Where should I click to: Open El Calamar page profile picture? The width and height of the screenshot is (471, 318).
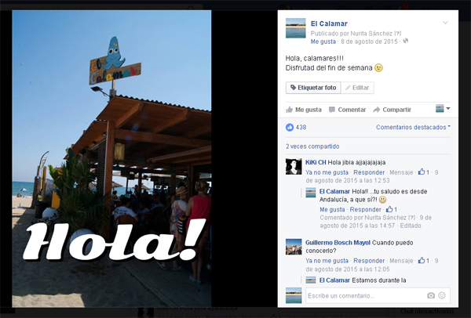[x=296, y=28]
